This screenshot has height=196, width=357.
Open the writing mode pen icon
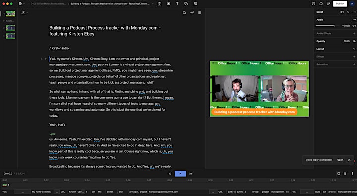click(23, 13)
